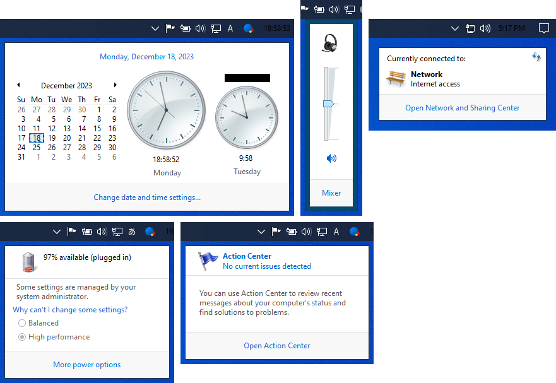
Task: Go to next month in calendar
Action: coord(115,85)
